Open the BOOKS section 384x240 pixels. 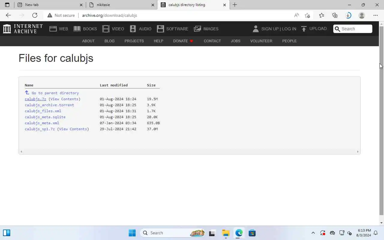[85, 29]
